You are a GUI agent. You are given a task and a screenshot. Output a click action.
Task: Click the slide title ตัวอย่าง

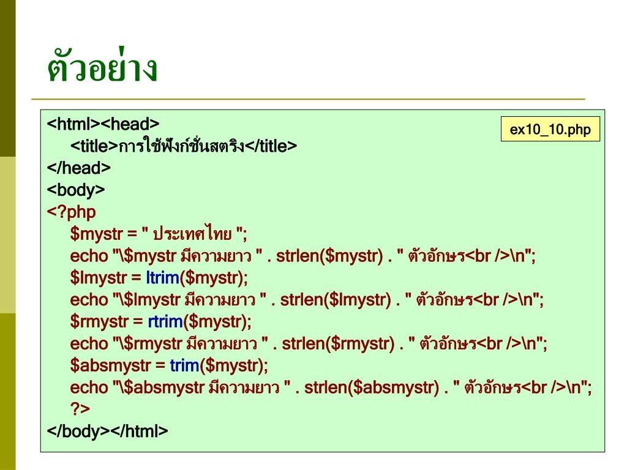pos(102,65)
